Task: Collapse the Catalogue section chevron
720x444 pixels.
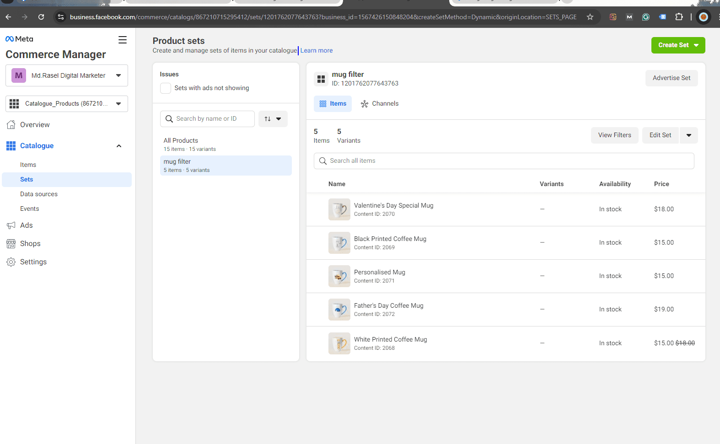Action: 119,146
